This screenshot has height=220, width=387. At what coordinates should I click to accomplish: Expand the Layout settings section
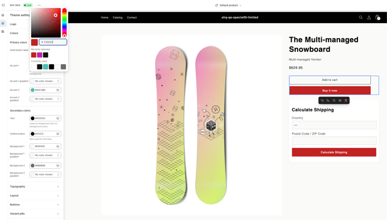pos(35,196)
